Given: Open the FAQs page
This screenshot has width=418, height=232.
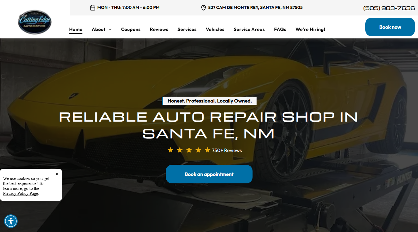Looking at the screenshot, I should [x=280, y=29].
